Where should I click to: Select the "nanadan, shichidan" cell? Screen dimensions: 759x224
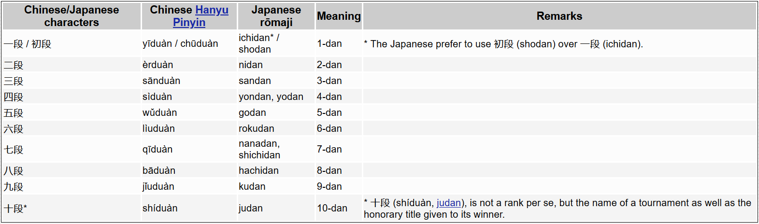coord(259,149)
